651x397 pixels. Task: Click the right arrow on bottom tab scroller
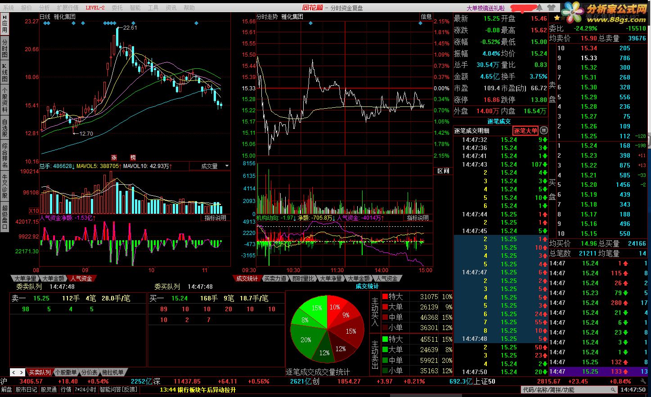coord(21,372)
